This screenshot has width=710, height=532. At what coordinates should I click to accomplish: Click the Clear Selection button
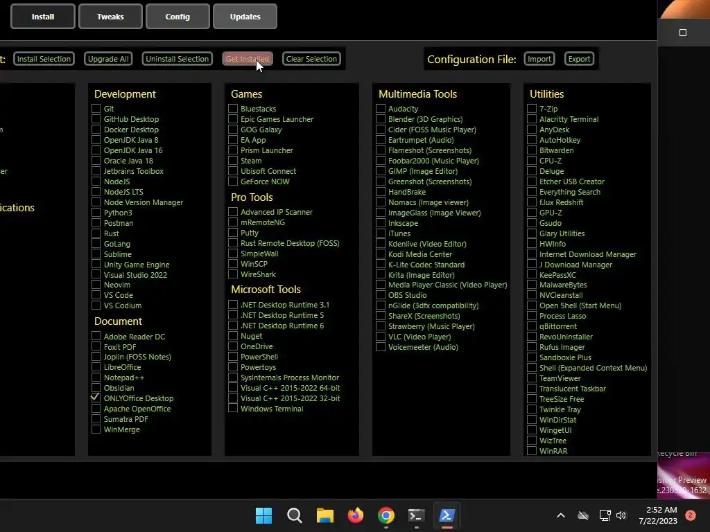pyautogui.click(x=311, y=59)
